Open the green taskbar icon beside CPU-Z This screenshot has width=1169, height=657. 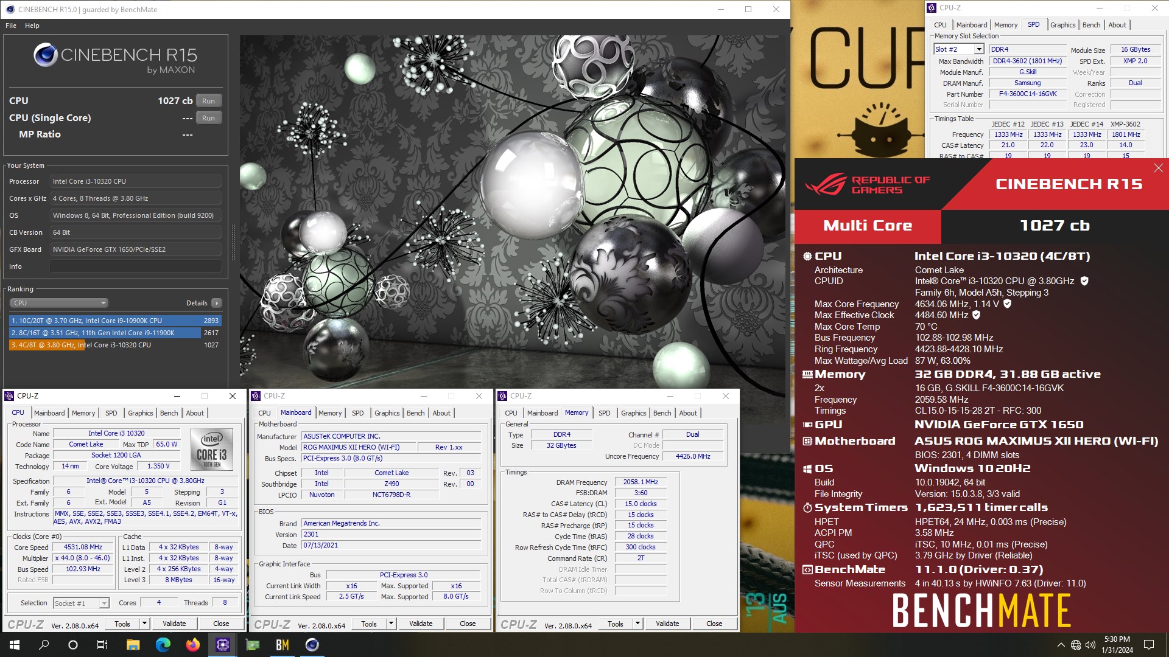252,645
